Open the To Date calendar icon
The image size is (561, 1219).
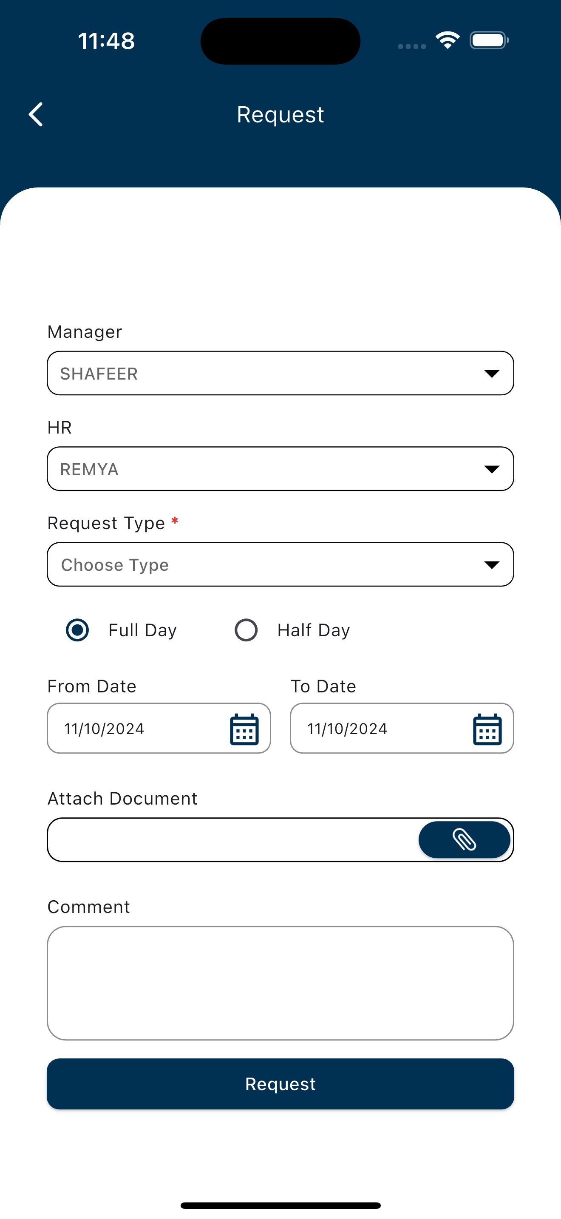tap(487, 729)
